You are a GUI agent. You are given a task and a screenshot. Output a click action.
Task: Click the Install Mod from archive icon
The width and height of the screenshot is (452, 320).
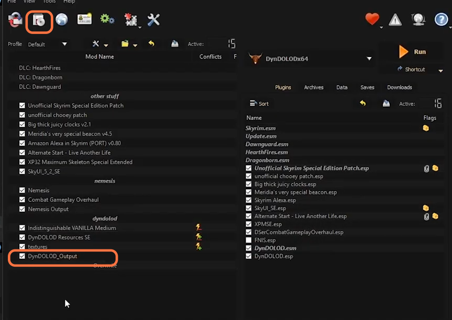click(x=39, y=20)
